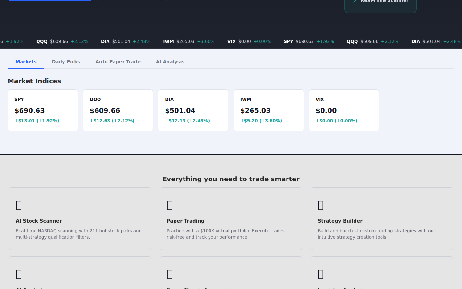Click the icon above Paper Trading
Image resolution: width=462 pixels, height=289 pixels.
pos(170,205)
